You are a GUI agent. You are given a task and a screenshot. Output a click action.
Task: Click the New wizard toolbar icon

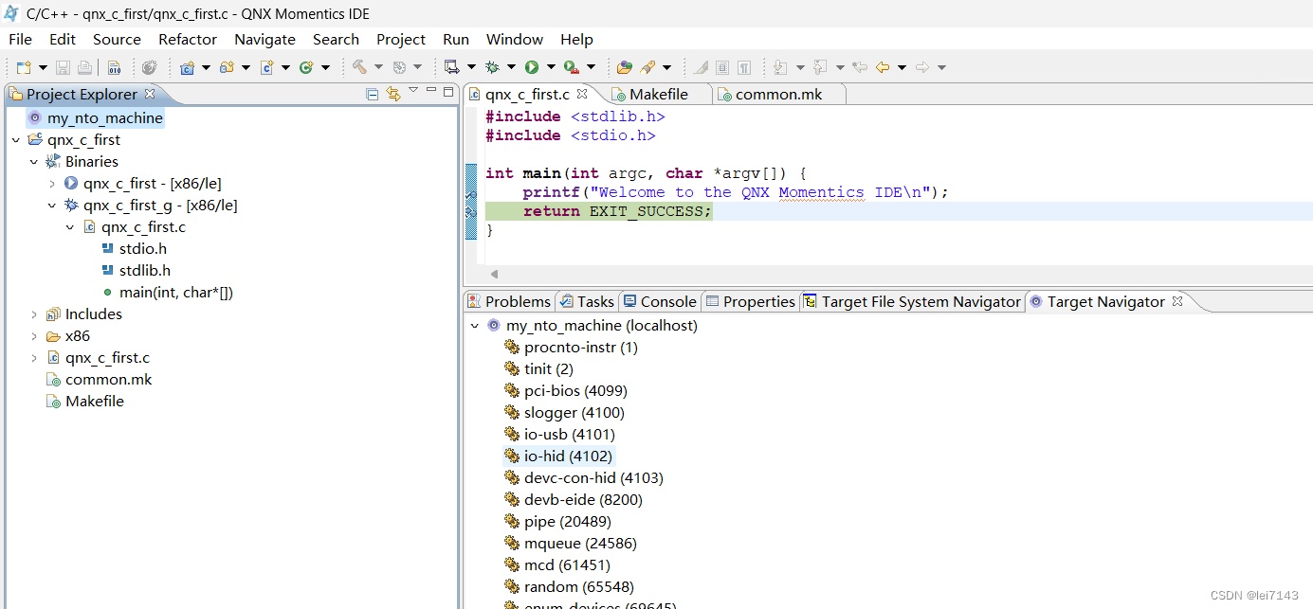[24, 67]
